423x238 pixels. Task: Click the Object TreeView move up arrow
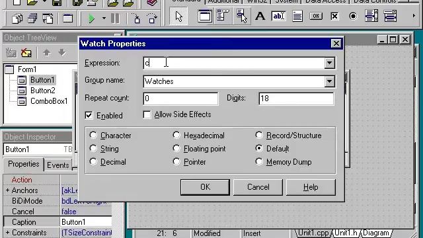click(x=47, y=52)
